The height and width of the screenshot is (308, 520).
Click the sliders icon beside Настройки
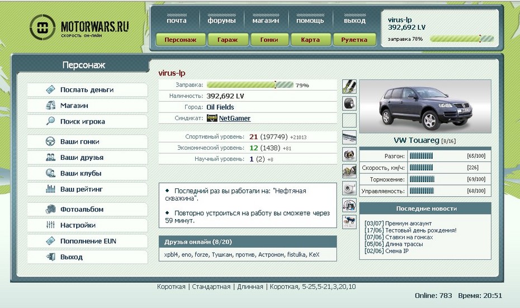[x=50, y=225]
